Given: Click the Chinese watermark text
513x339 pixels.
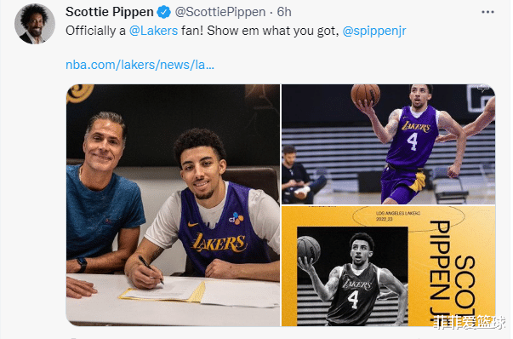Looking at the screenshot, I should (469, 323).
